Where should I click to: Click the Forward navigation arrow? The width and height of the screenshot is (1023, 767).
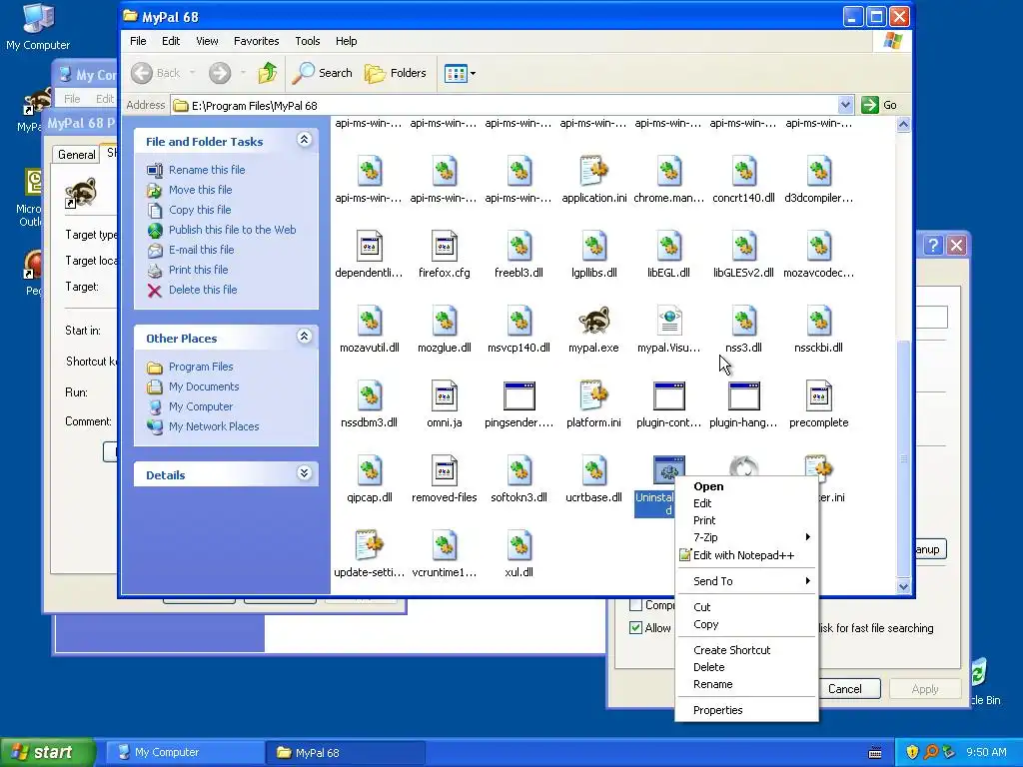click(x=220, y=73)
